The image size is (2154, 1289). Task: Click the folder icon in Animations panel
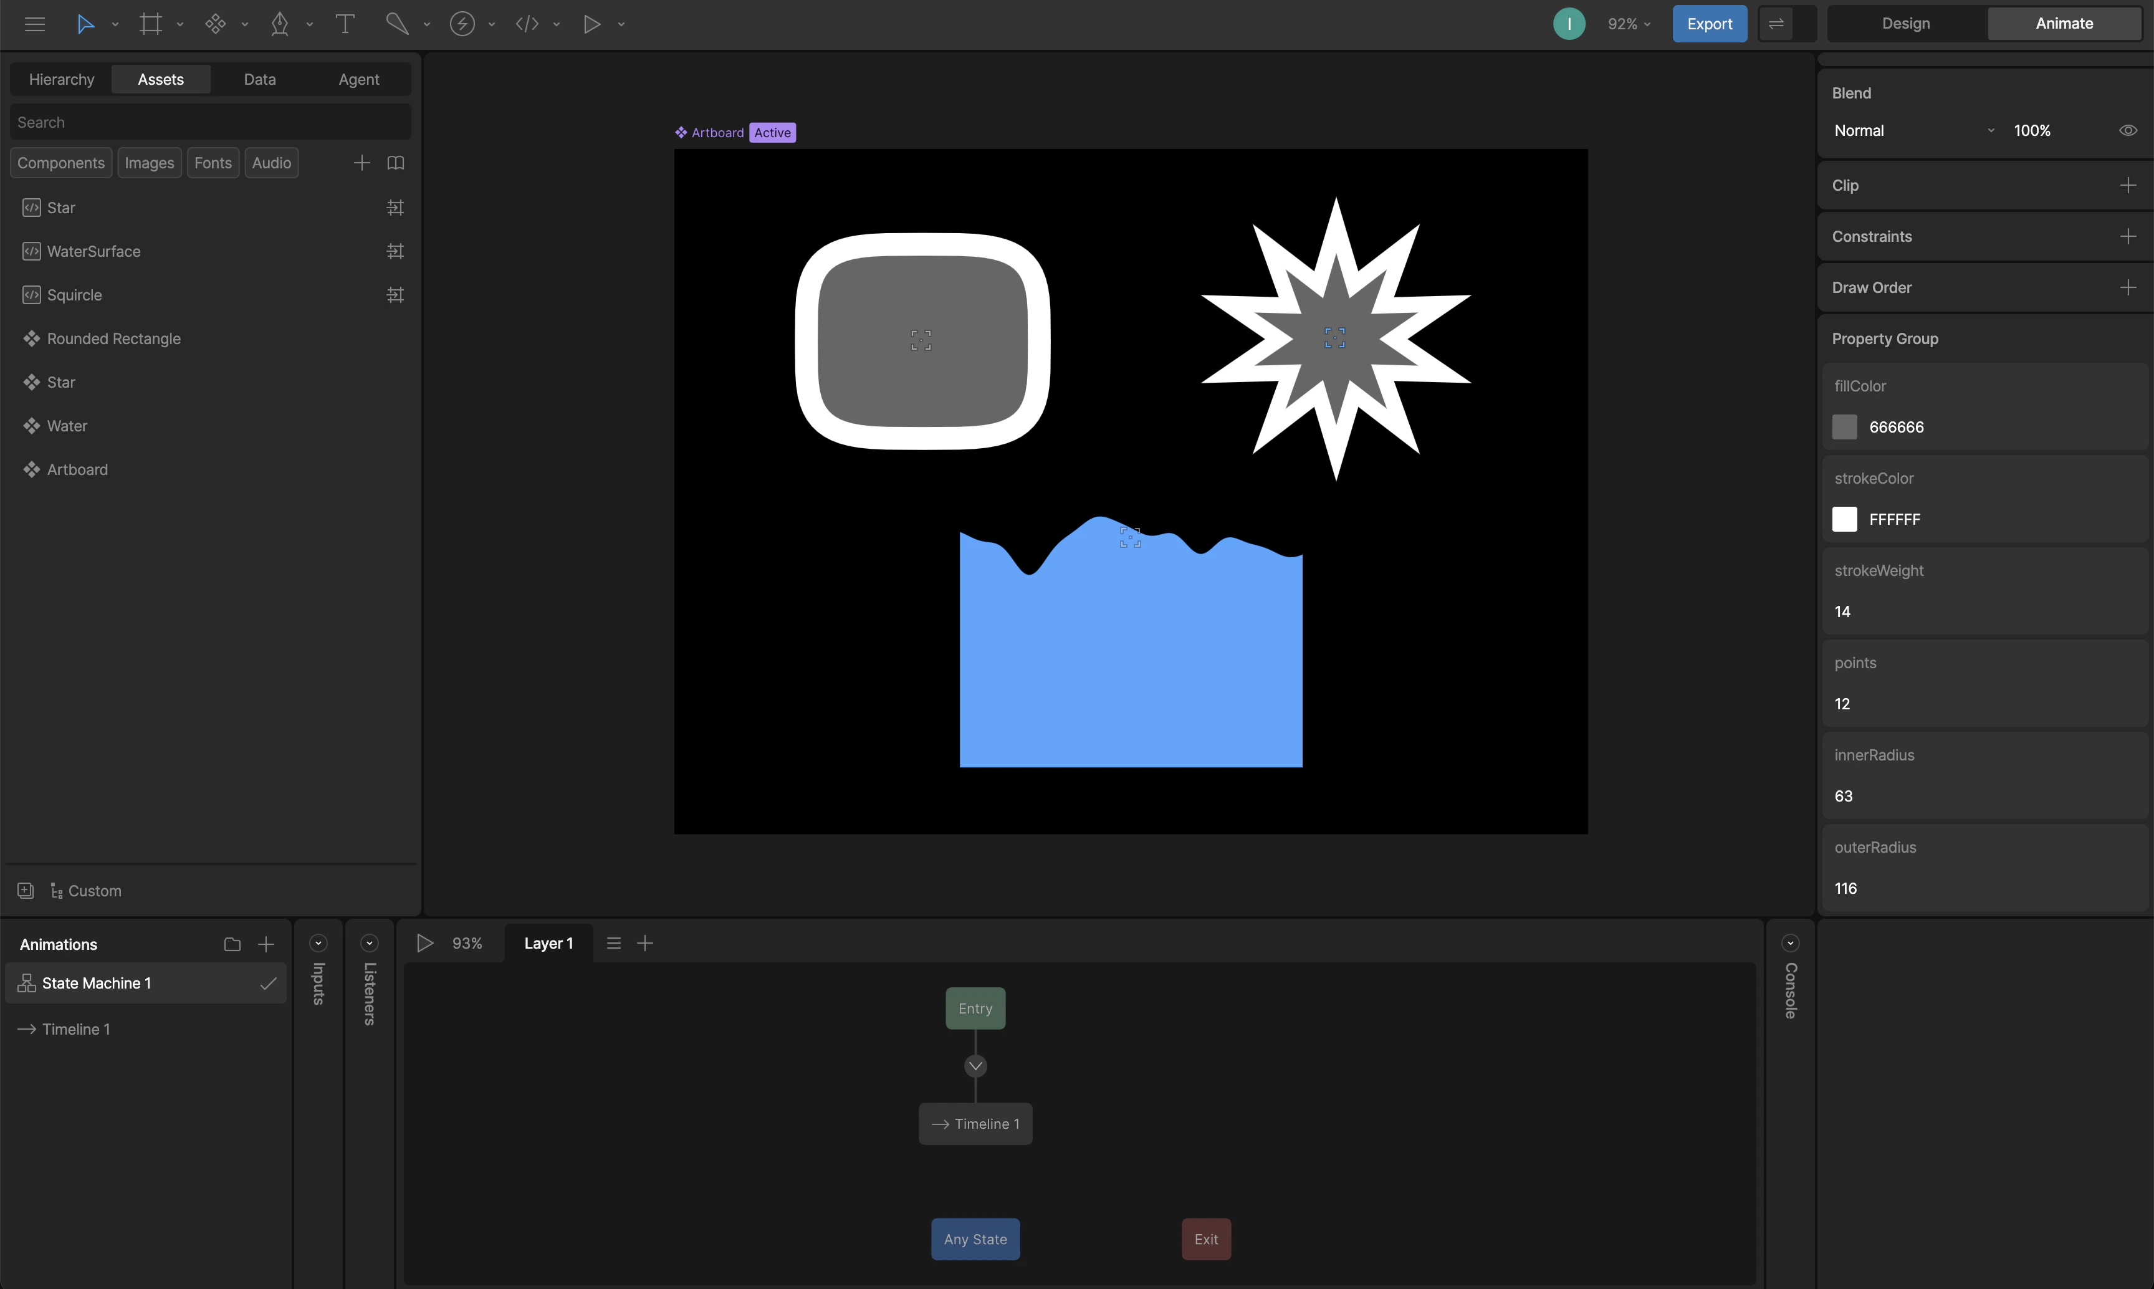pos(232,943)
